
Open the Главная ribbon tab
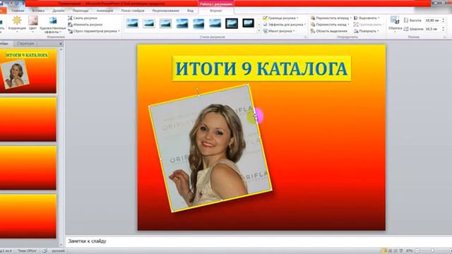18,11
